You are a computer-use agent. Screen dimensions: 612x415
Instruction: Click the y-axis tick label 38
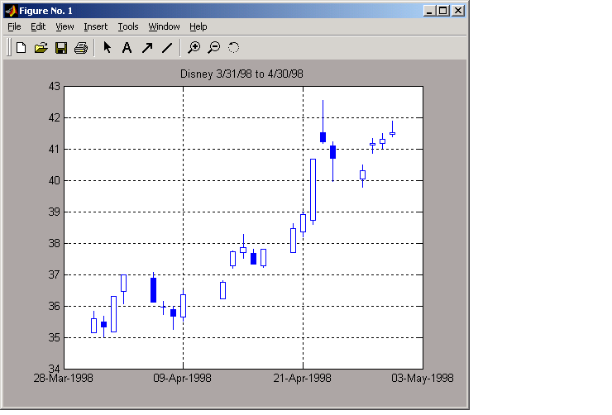point(55,243)
